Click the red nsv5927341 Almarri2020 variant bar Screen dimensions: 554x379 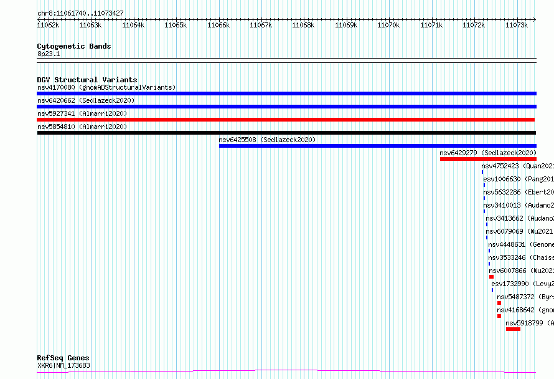(286, 120)
